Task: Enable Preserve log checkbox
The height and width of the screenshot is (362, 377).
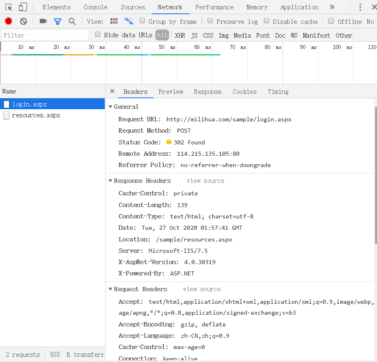Action: click(210, 21)
